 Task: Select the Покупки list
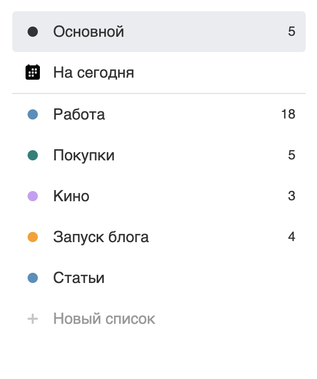pos(159,155)
